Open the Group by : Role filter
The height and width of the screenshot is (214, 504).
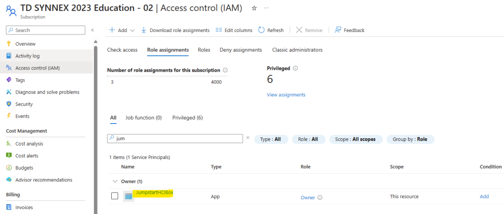tap(410, 139)
